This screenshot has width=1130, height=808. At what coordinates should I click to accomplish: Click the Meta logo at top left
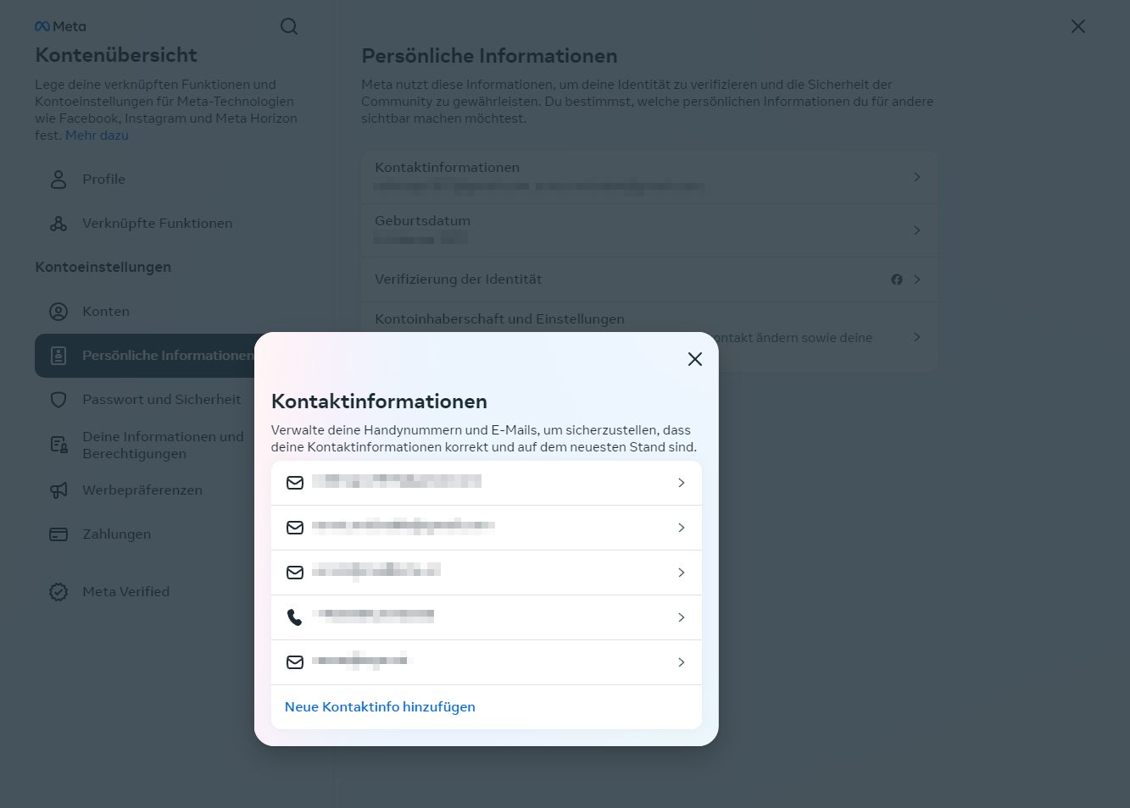point(60,26)
